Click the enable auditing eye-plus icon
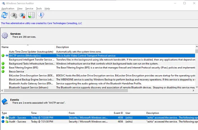This screenshot has height=130, width=198. point(14,15)
